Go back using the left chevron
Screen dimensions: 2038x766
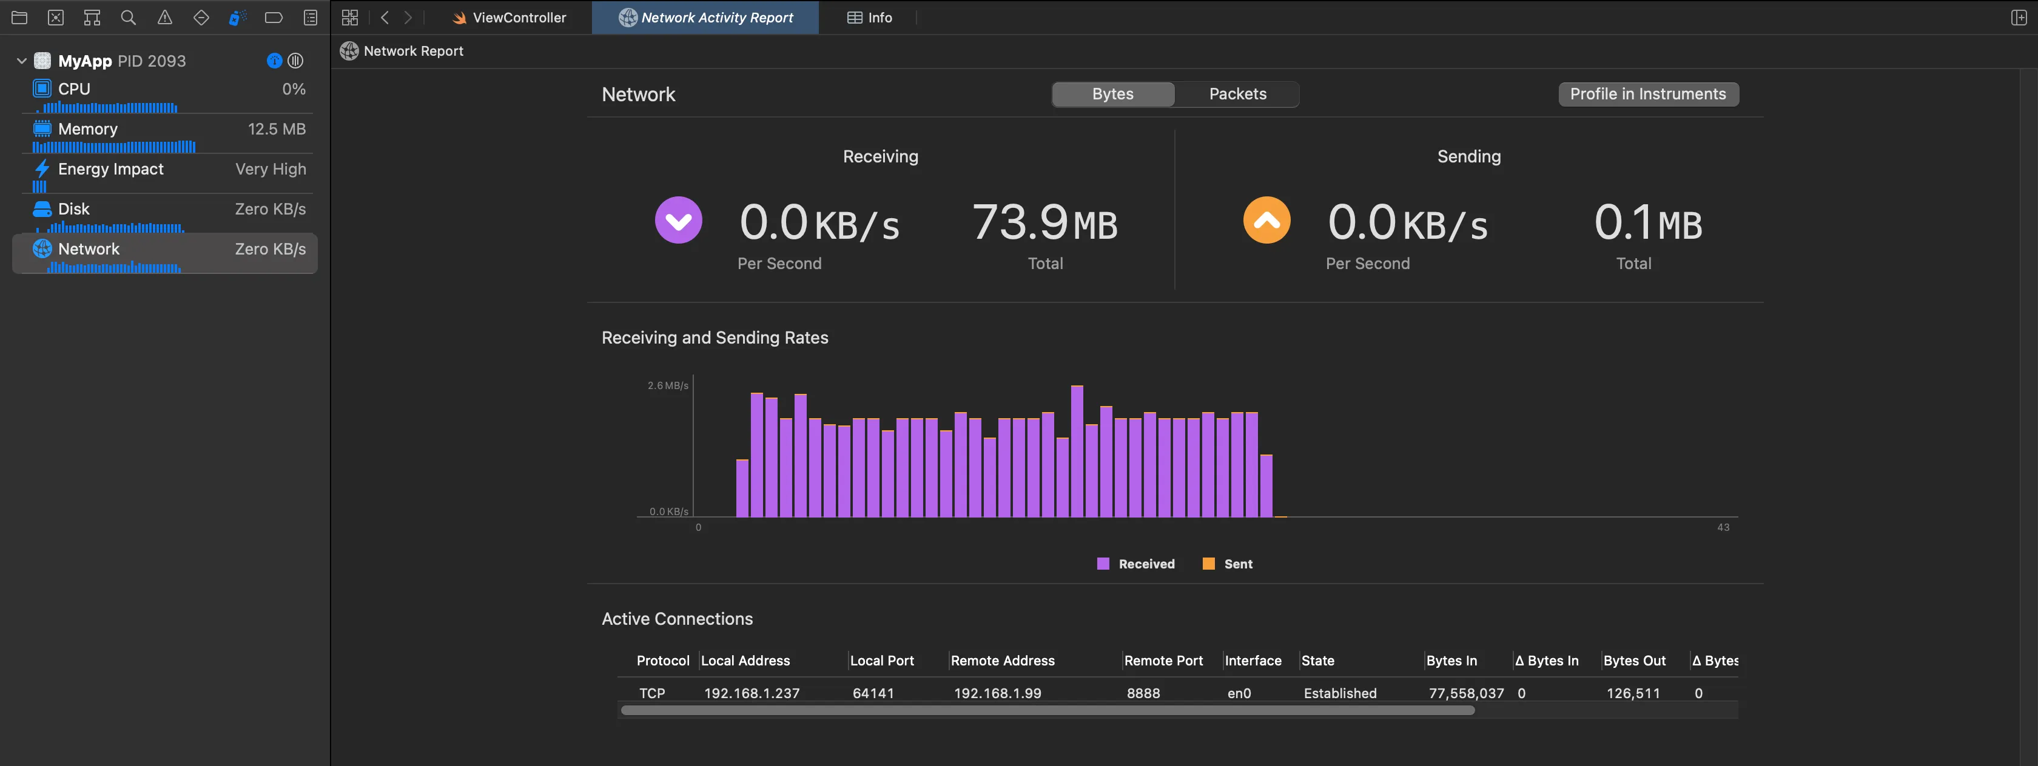(385, 18)
